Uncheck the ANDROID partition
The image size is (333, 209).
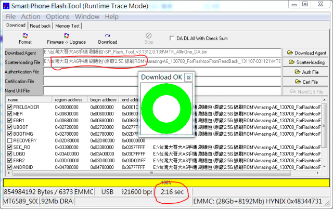click(x=9, y=167)
